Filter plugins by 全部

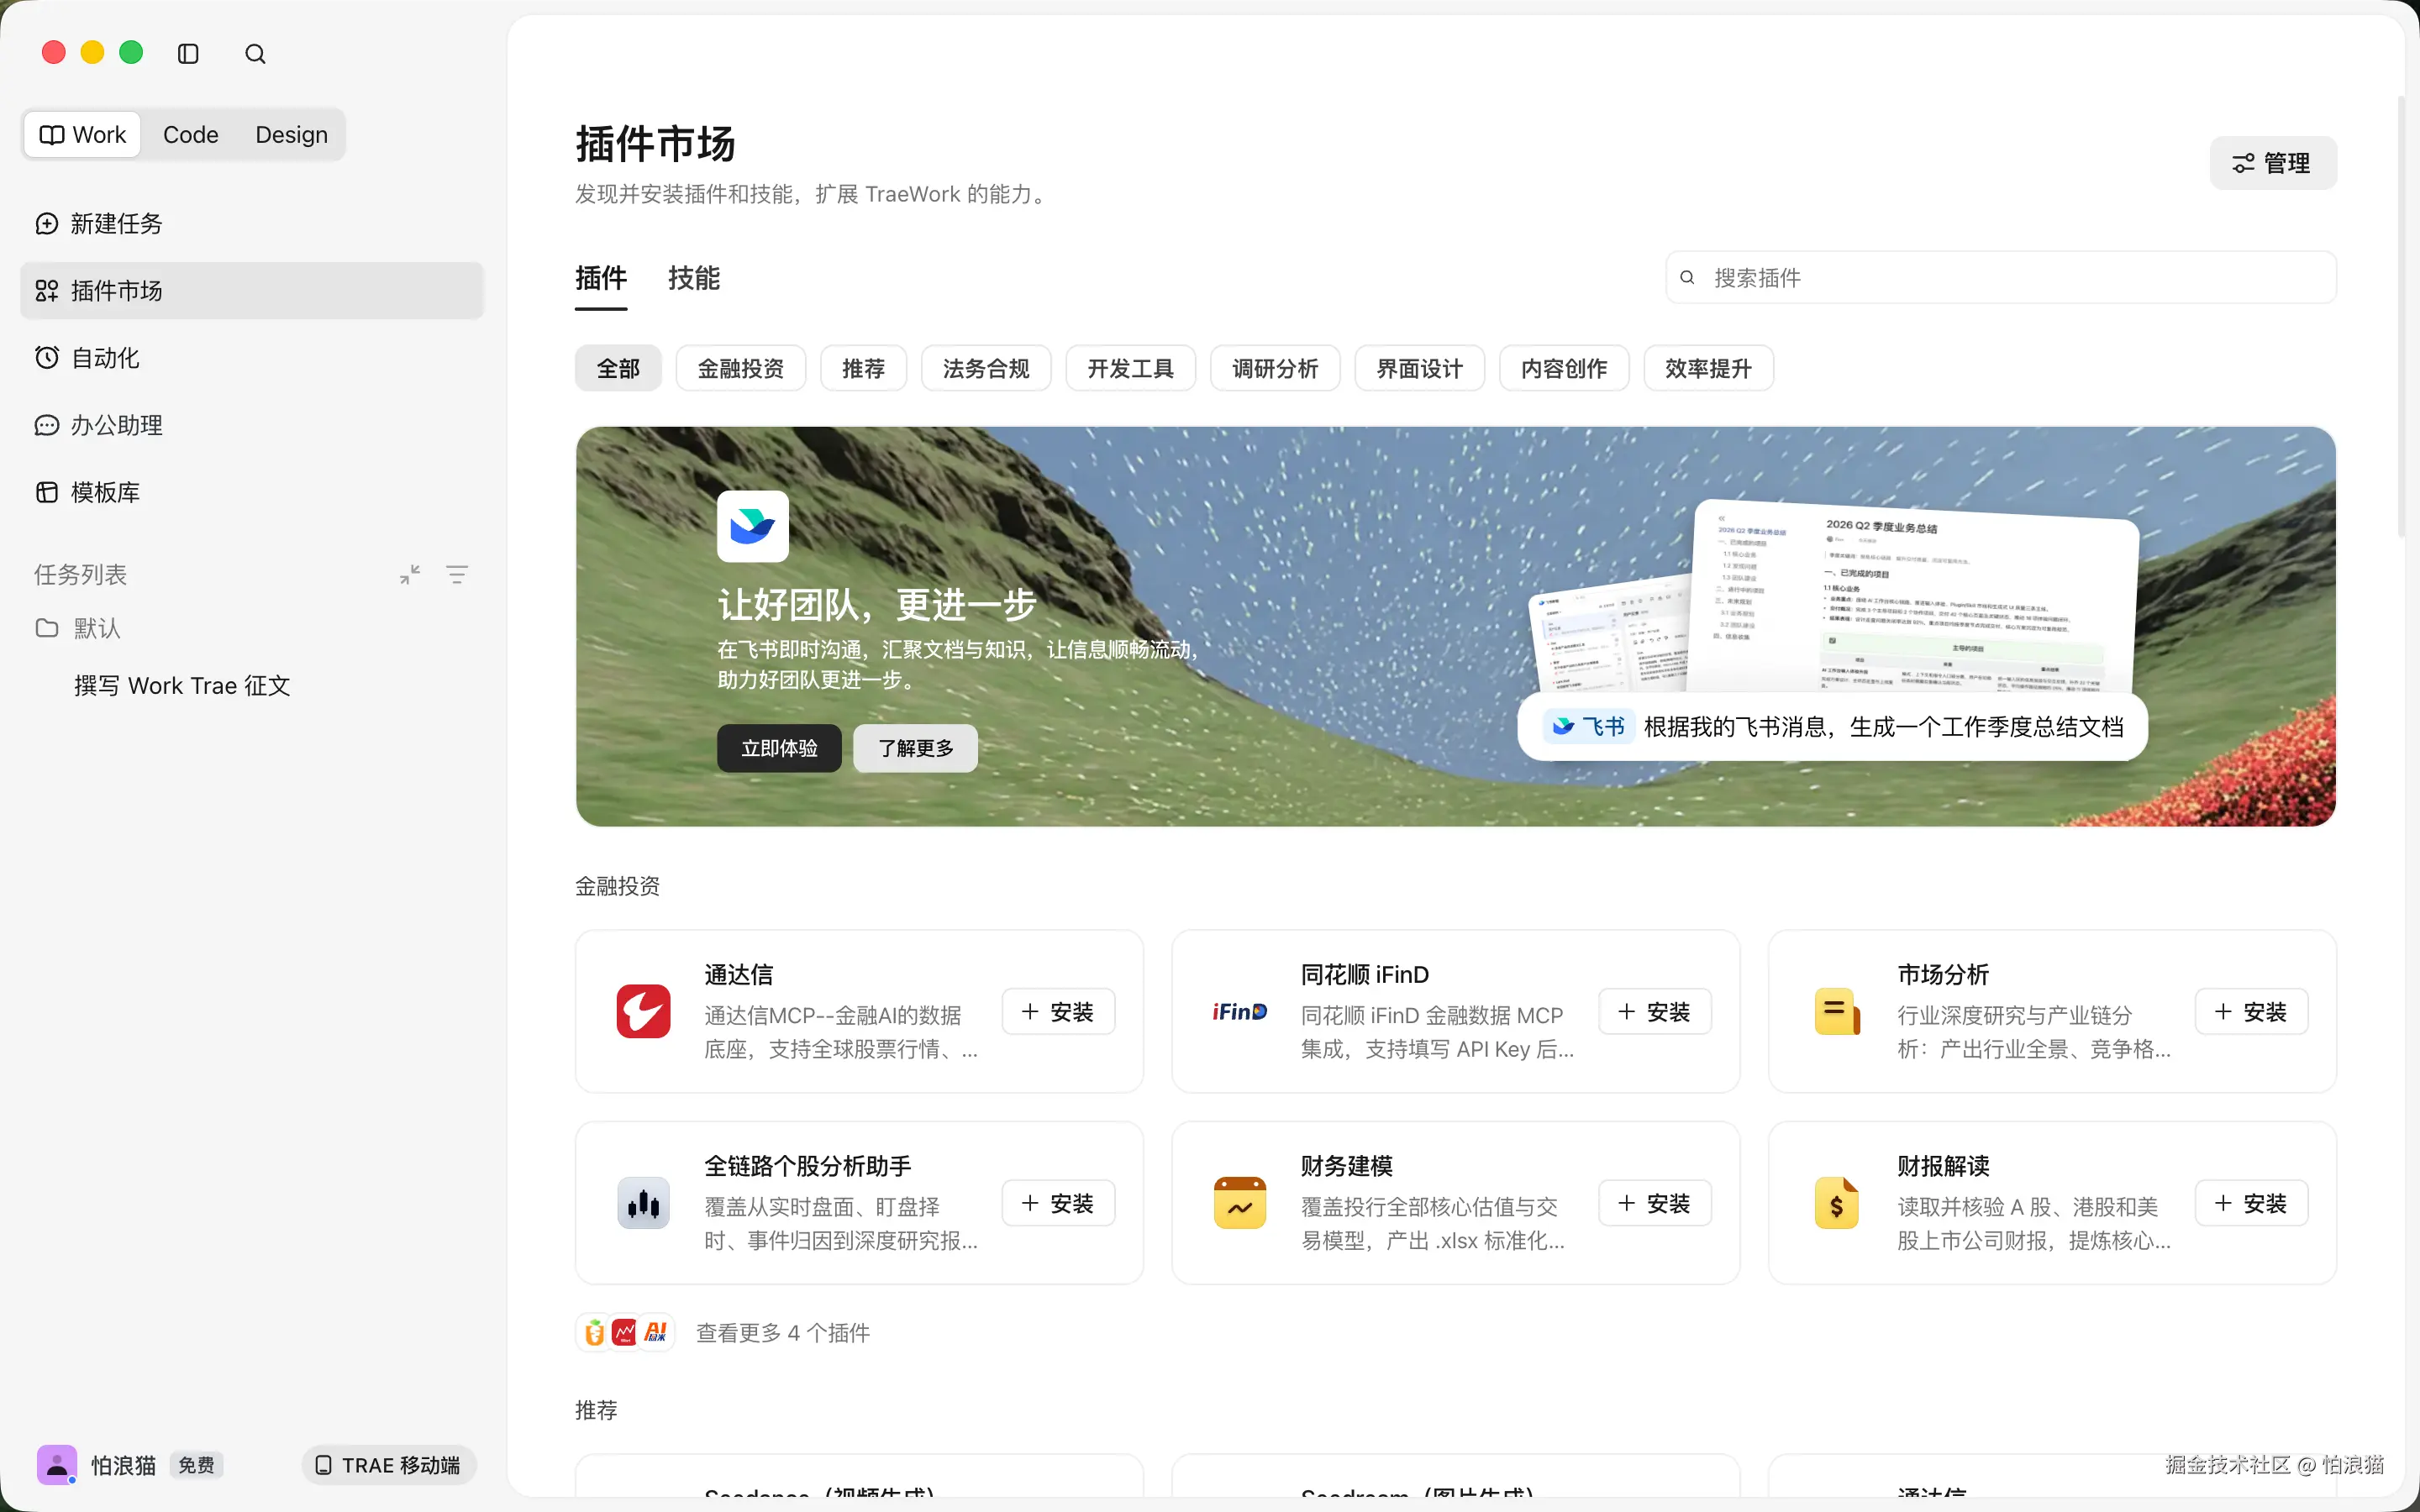618,369
